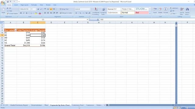195x109 pixels.
Task: Toggle align text right
Action: tap(51, 13)
